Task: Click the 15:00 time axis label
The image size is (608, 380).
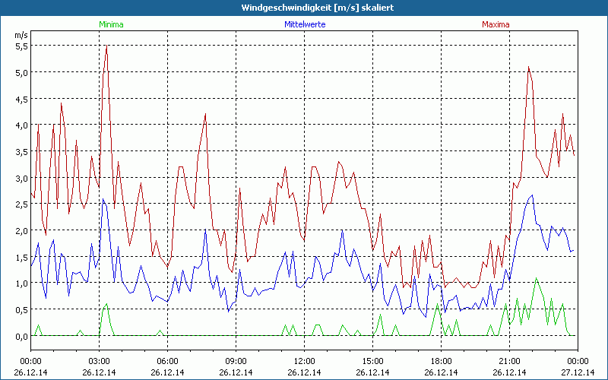Action: [x=372, y=362]
